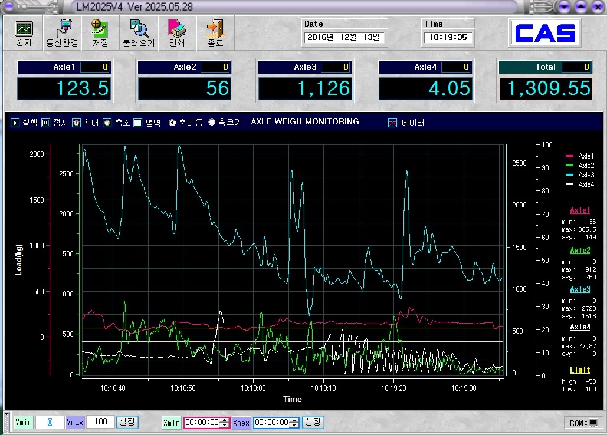The height and width of the screenshot is (435, 607).
Task: Click the COM port status icon
Action: 593,423
